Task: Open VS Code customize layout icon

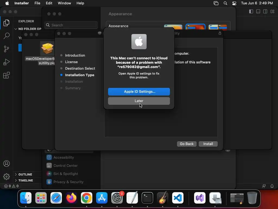Action: pos(273,11)
